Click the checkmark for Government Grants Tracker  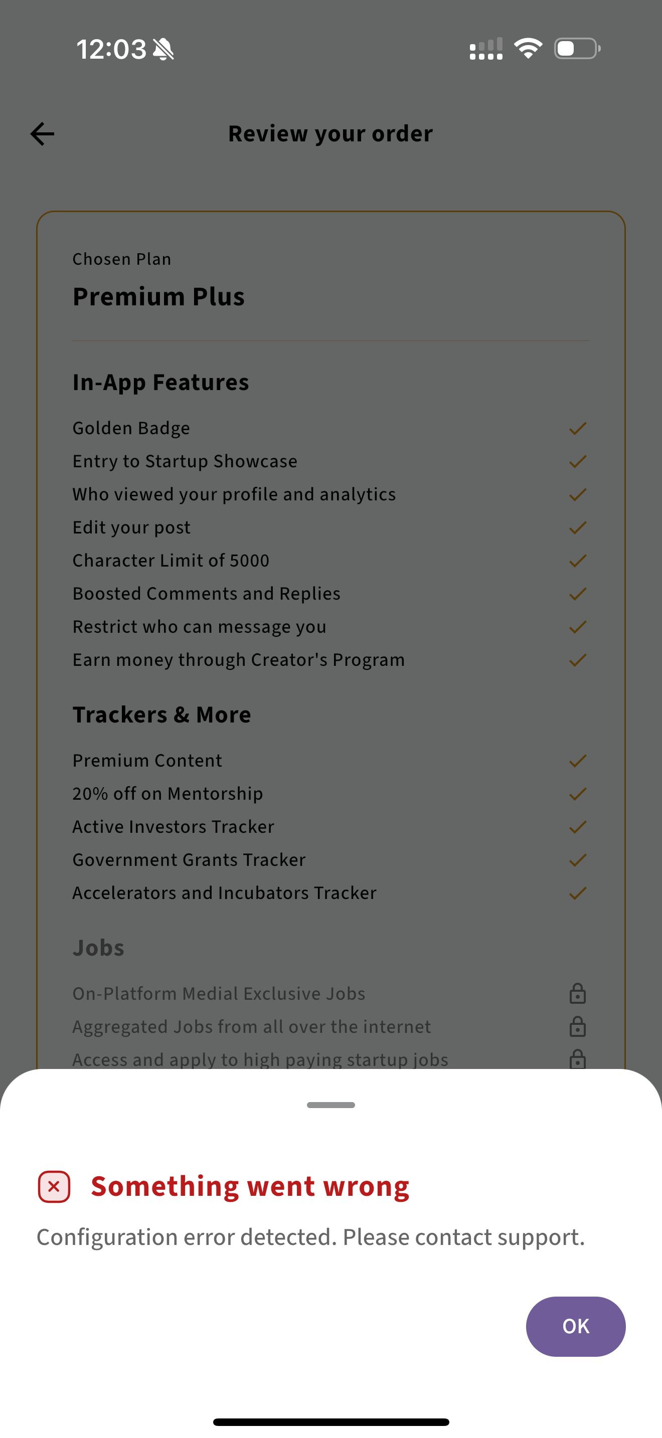point(577,860)
